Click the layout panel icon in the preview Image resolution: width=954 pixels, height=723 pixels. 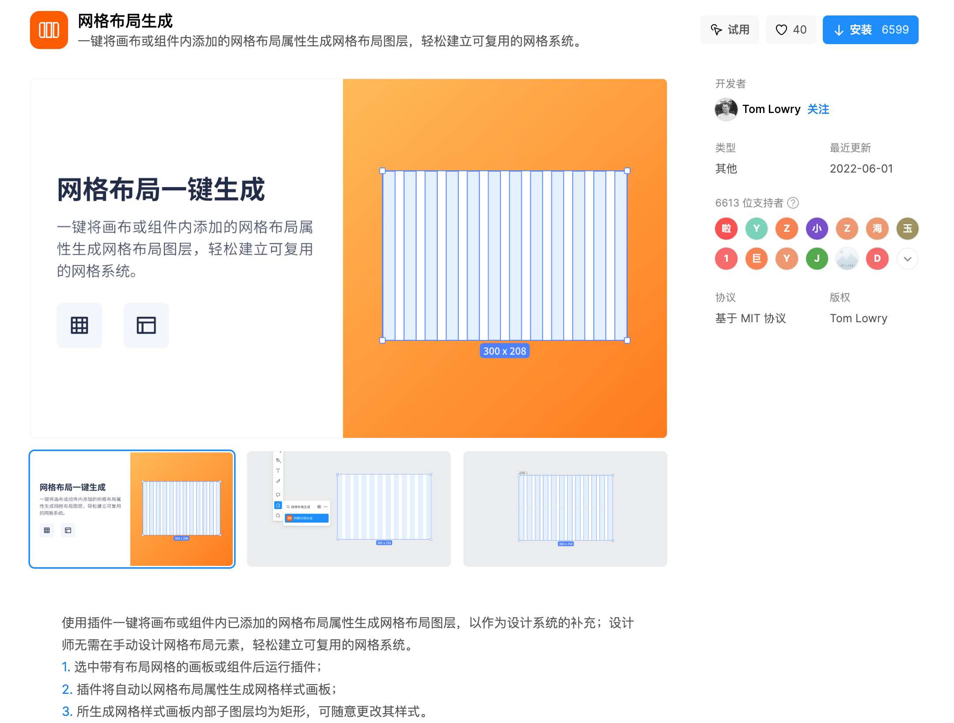coord(146,325)
